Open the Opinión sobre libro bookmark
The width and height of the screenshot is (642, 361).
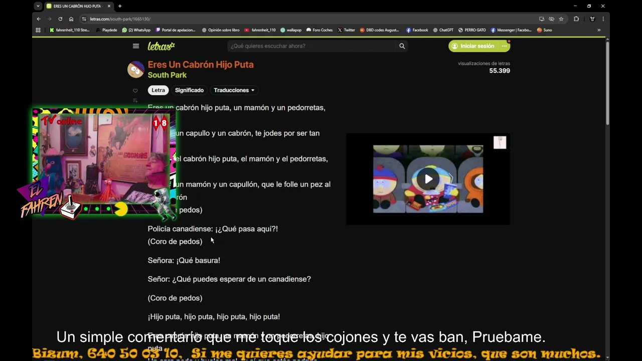[x=221, y=30]
